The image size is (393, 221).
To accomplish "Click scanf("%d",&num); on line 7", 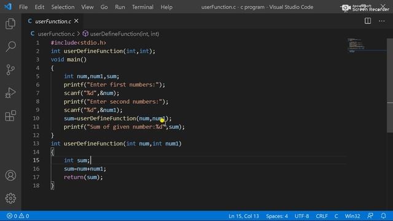I will click(91, 93).
